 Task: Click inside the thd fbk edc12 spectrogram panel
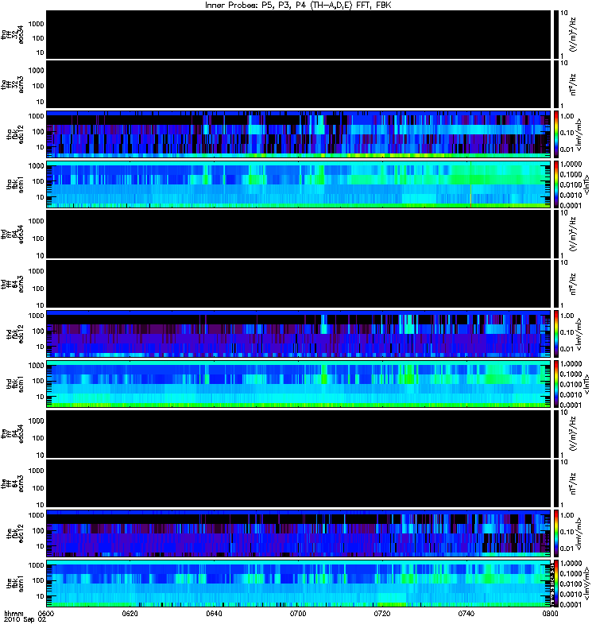[x=298, y=333]
